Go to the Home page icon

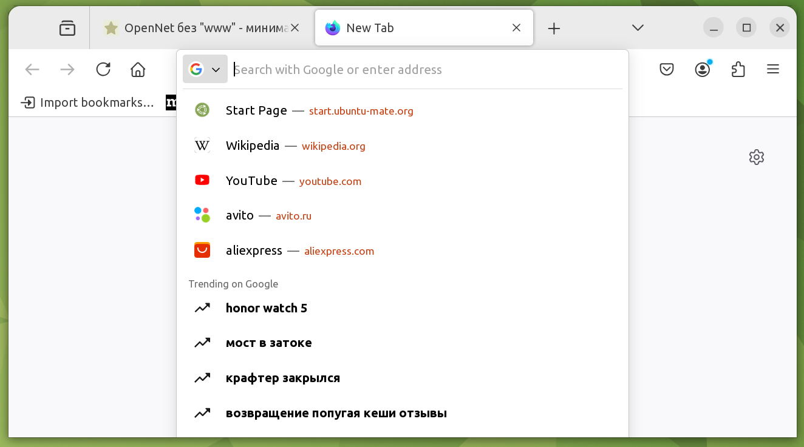coord(138,70)
